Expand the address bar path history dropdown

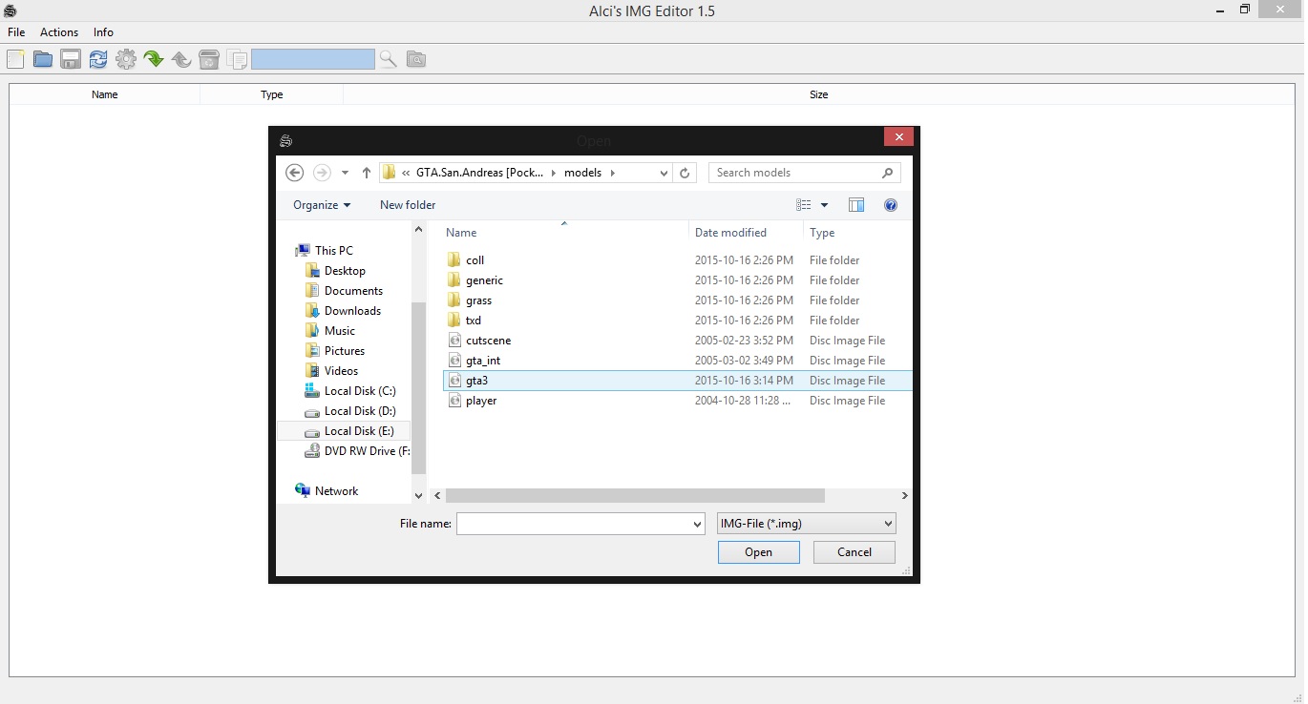[x=665, y=173]
